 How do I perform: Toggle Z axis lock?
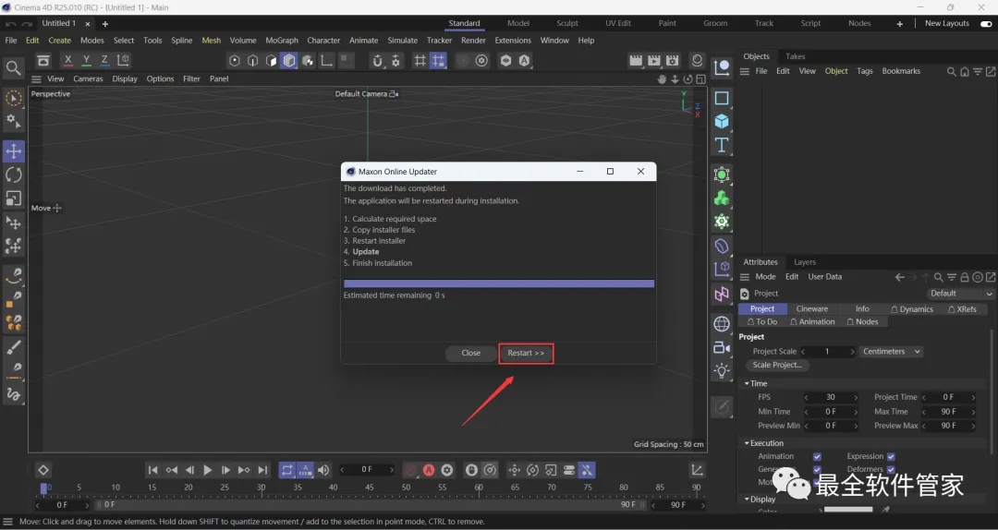click(x=104, y=60)
